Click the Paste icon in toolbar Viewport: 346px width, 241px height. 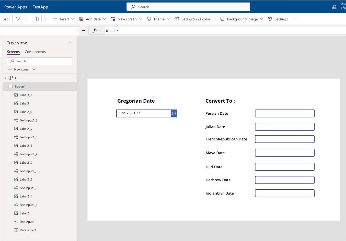pos(37,19)
